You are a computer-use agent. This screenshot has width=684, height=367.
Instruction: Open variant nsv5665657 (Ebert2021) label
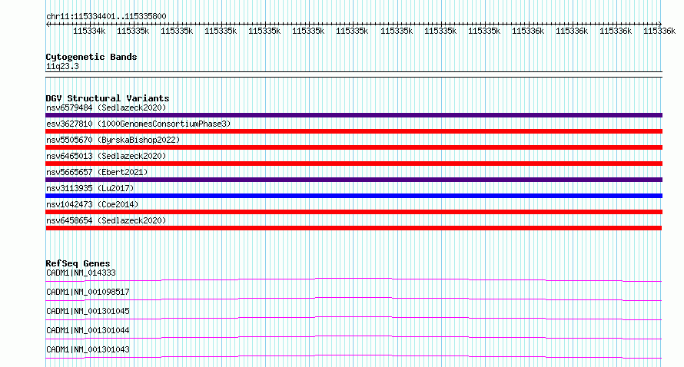tap(97, 172)
